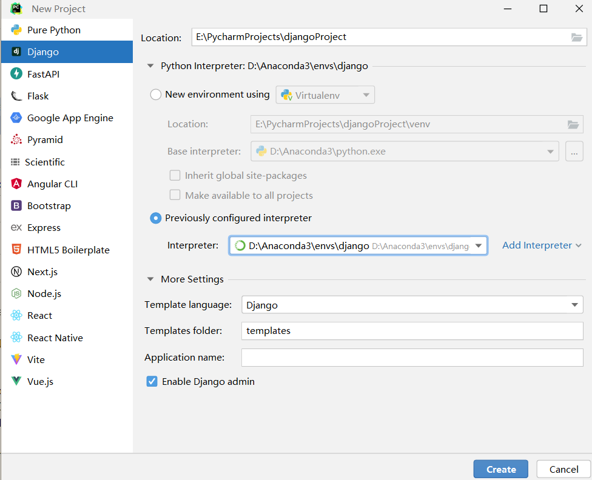The image size is (592, 480).
Task: Choose React Native from project list
Action: [55, 338]
